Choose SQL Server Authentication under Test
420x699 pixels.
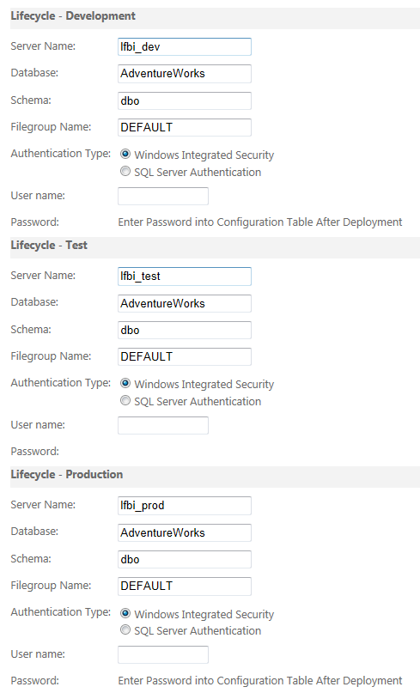pyautogui.click(x=125, y=401)
